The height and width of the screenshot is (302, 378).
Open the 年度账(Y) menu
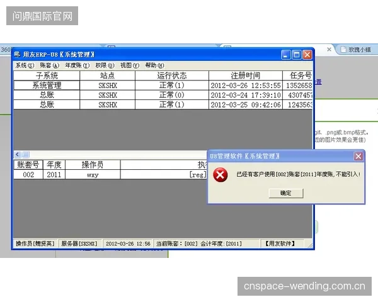[77, 65]
